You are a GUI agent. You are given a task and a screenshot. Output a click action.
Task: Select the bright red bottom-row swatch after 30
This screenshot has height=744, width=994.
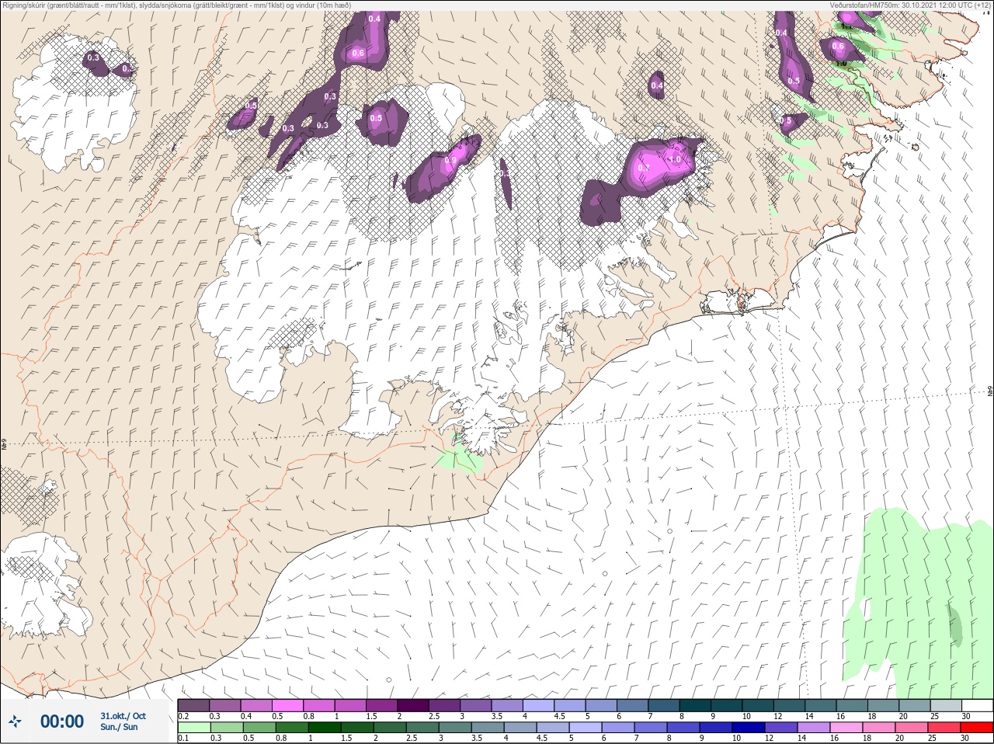(978, 728)
